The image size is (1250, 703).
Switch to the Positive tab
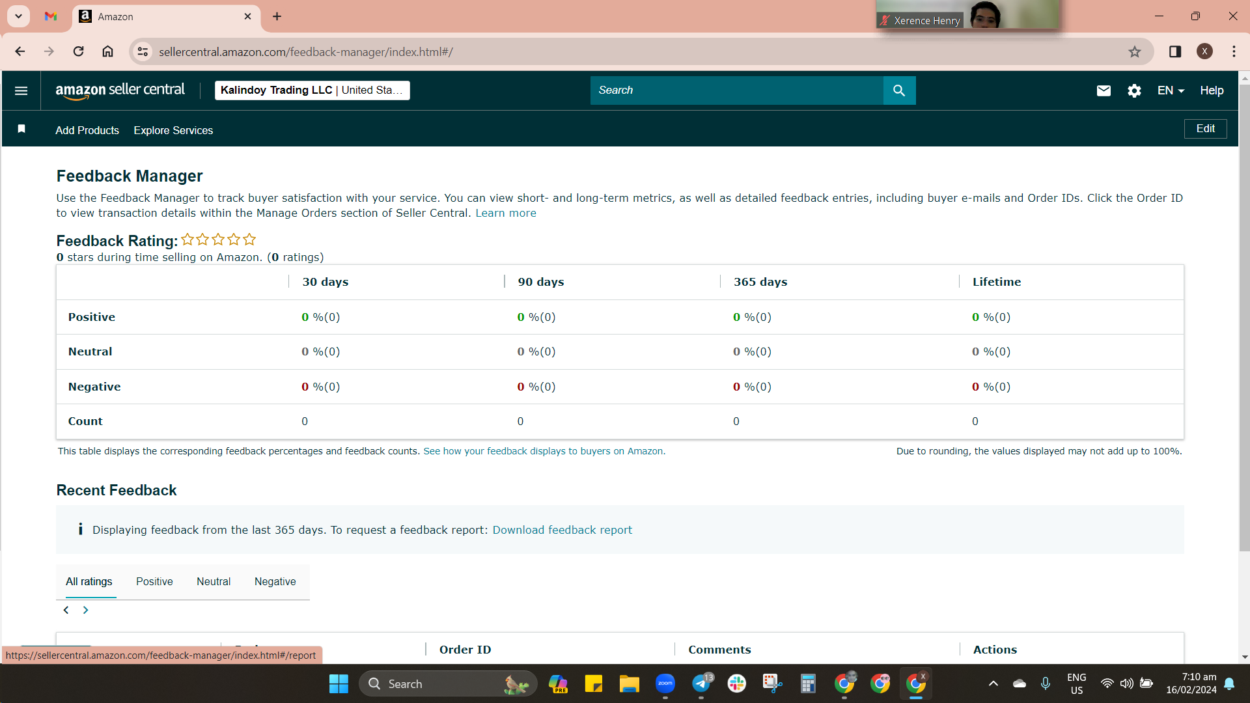tap(154, 581)
